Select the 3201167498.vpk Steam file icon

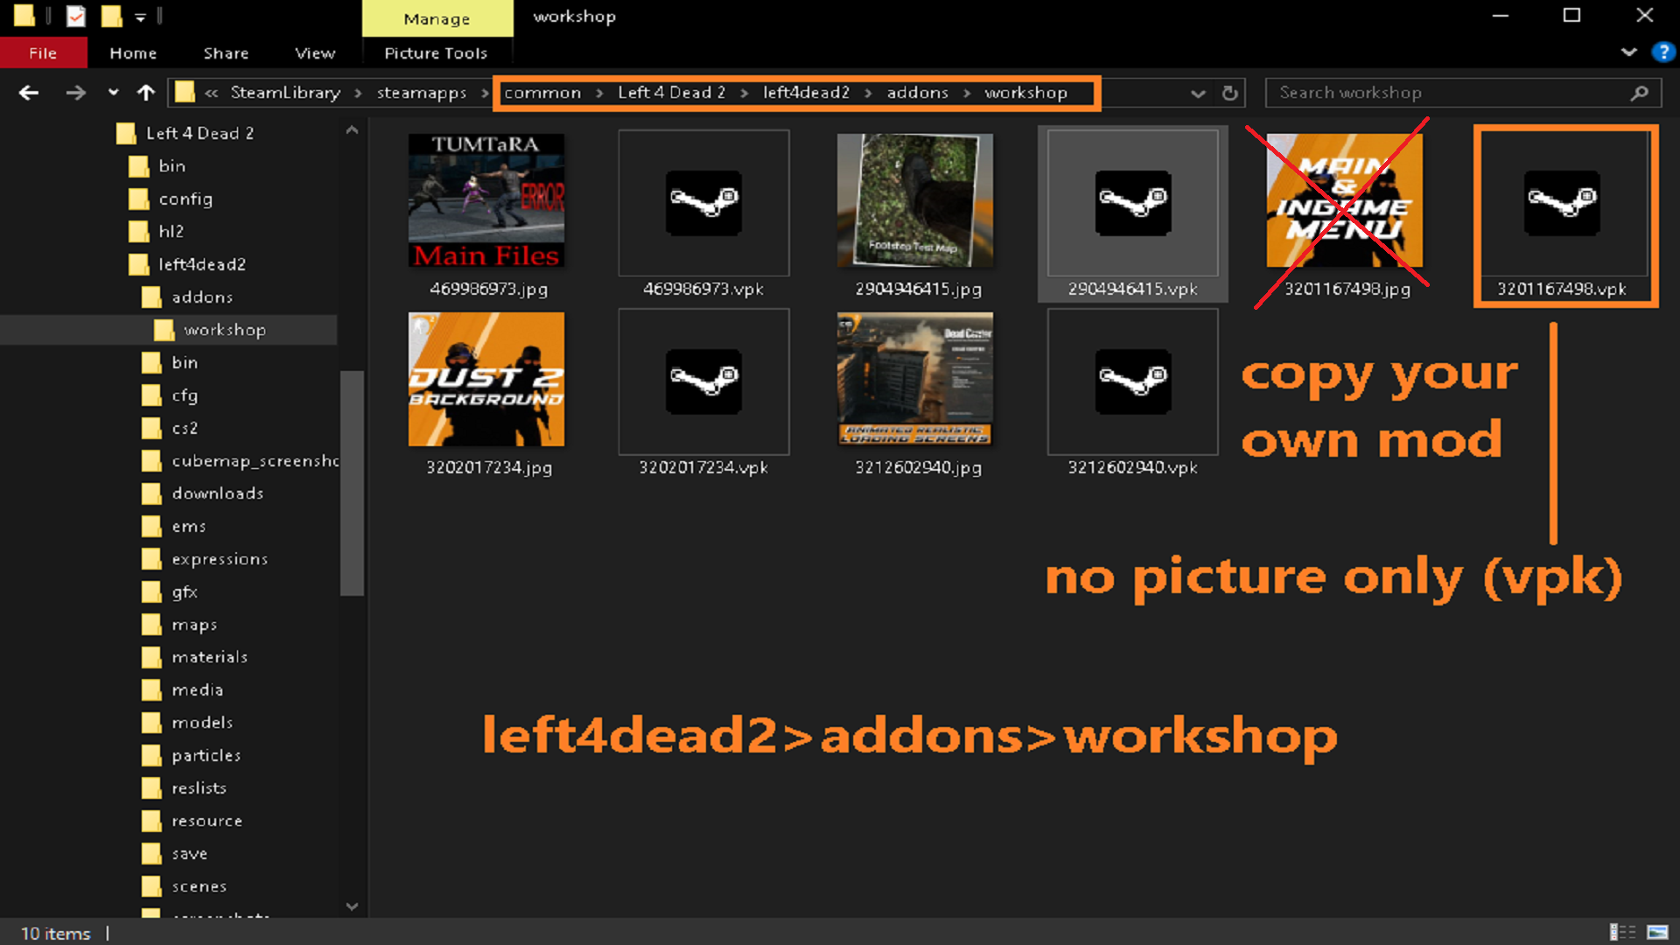coord(1562,204)
